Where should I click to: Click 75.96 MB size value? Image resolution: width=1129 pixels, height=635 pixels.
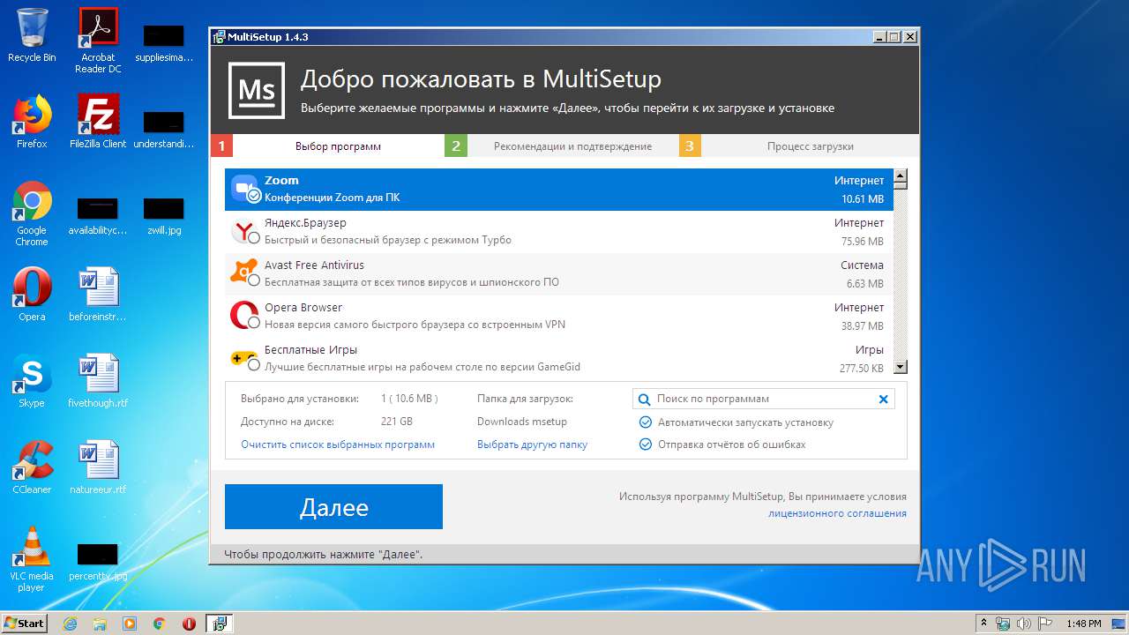(x=863, y=242)
